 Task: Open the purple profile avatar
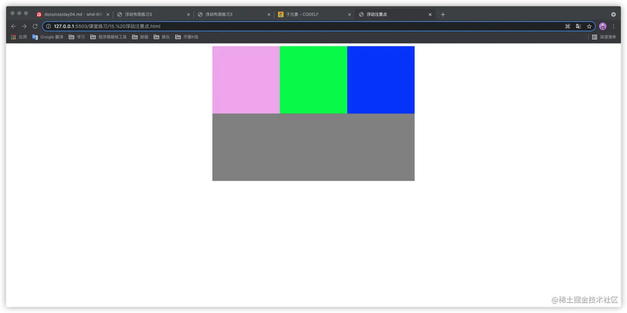point(602,26)
